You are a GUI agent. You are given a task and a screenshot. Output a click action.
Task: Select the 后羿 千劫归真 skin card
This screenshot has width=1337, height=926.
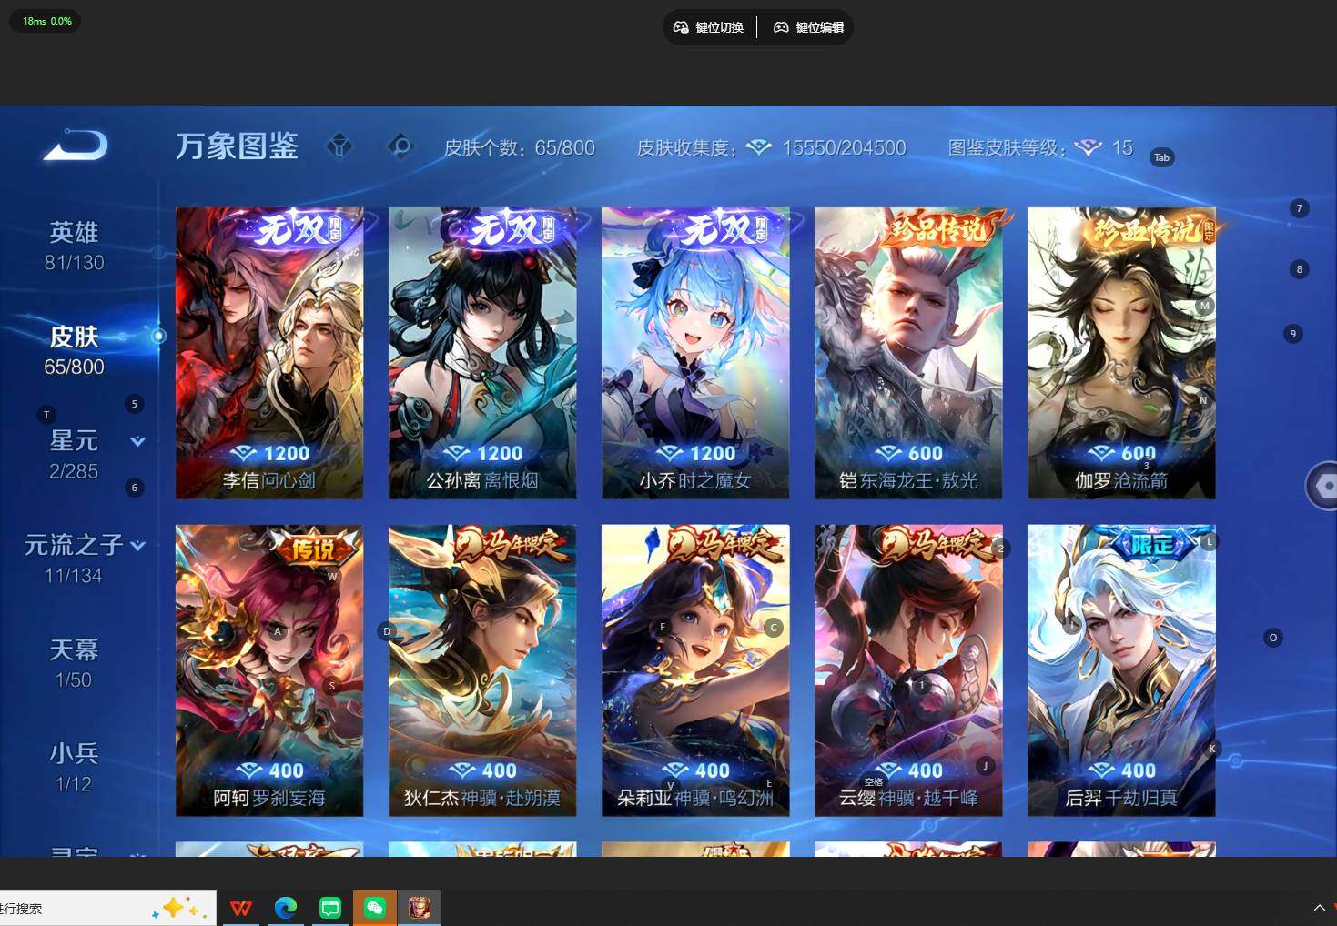coord(1121,670)
